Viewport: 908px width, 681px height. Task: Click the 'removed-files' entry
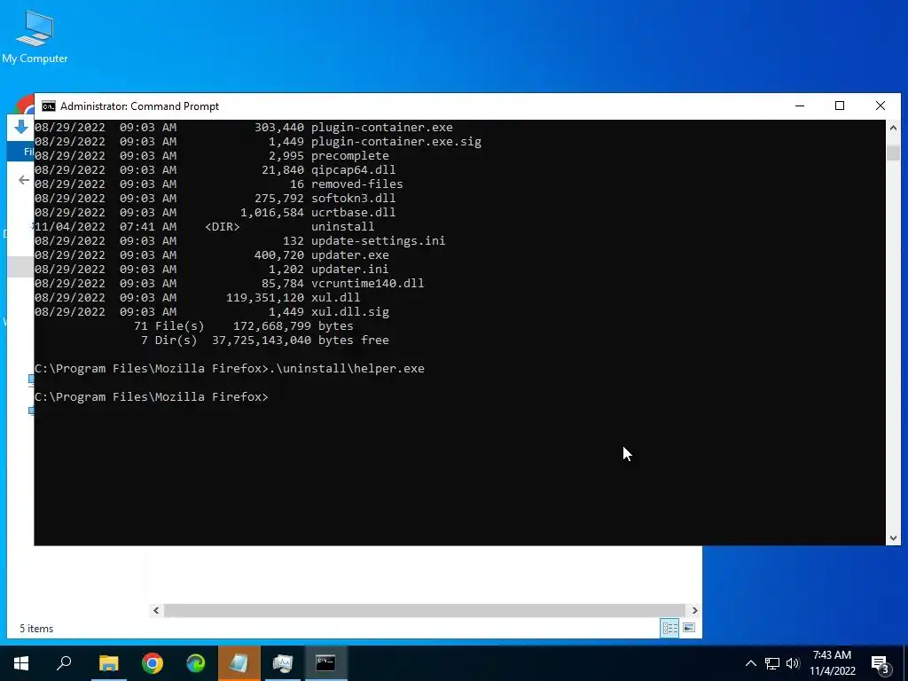356,184
